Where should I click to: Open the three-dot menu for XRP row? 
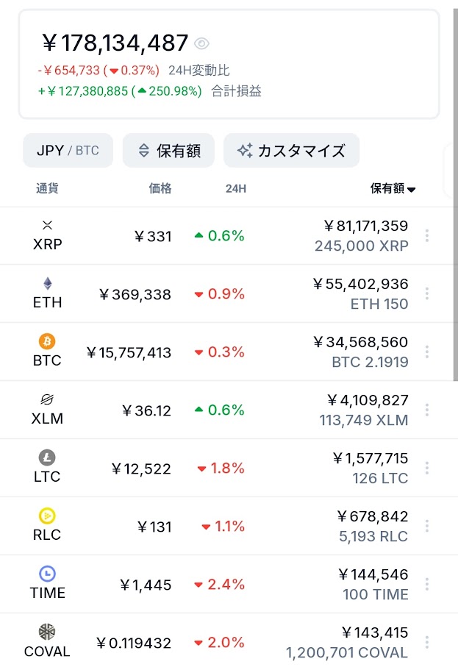click(427, 235)
